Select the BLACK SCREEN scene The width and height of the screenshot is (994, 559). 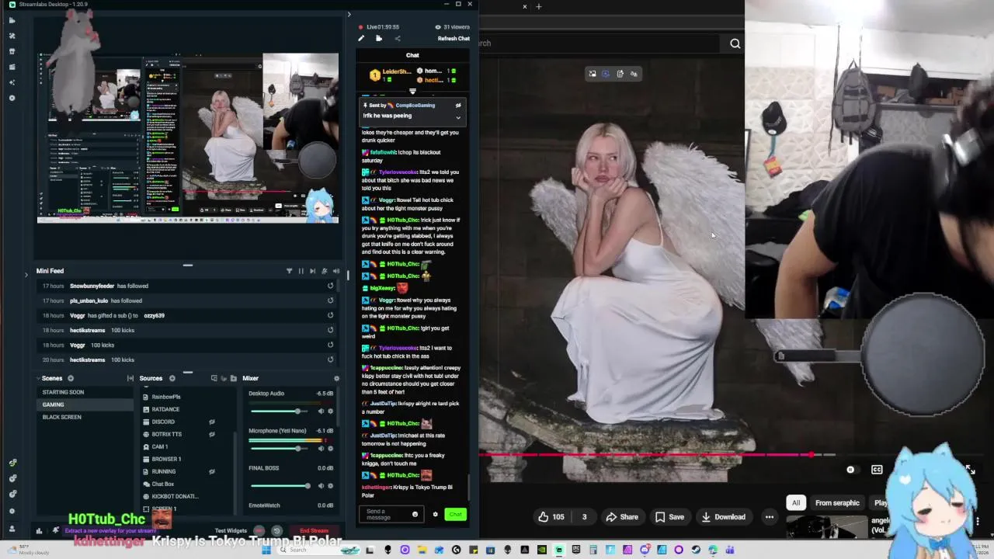[x=85, y=417]
